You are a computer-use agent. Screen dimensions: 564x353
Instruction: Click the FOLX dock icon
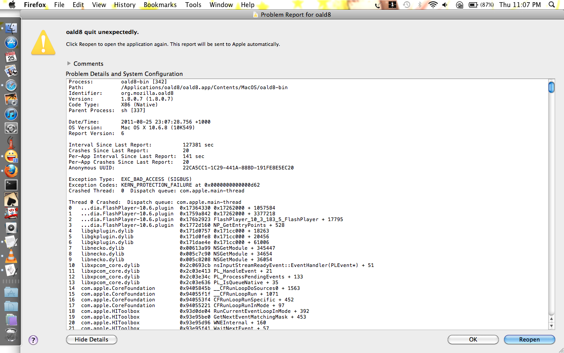point(11,143)
